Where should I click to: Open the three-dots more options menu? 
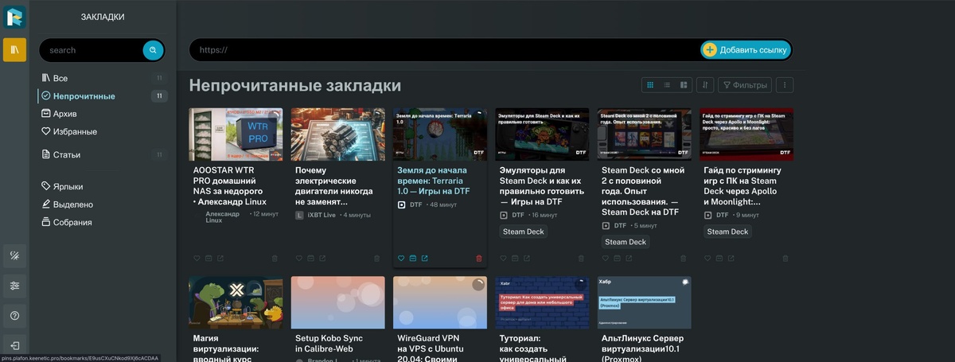coord(785,85)
